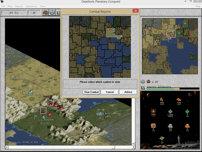This screenshot has height=152, width=202.
Task: Click the population count x 82
Action: (154, 82)
